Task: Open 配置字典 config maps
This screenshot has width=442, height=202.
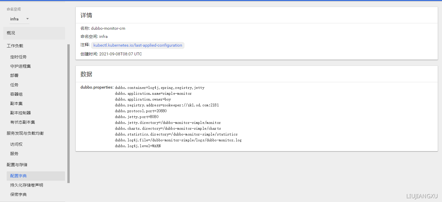Action: [x=36, y=176]
